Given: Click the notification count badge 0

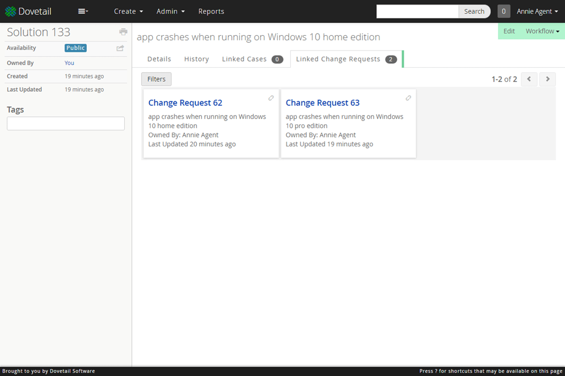Looking at the screenshot, I should coord(504,12).
